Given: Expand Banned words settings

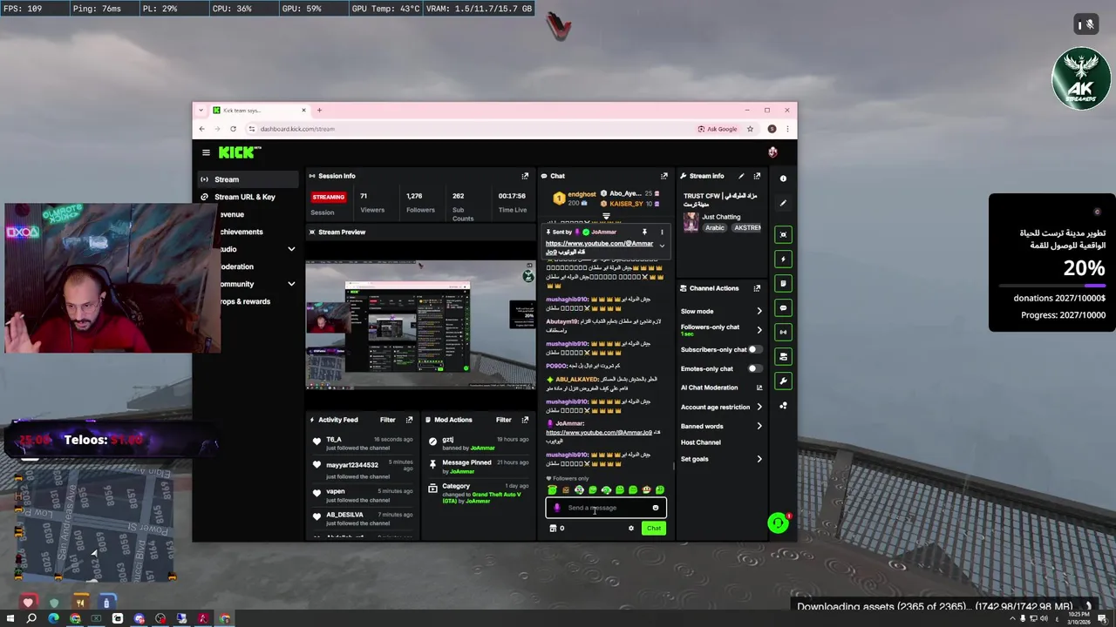Looking at the screenshot, I should coord(759,427).
